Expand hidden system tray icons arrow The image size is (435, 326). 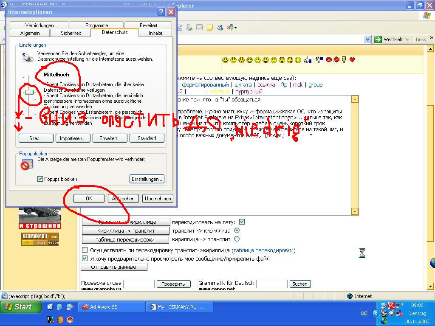[x=376, y=313]
